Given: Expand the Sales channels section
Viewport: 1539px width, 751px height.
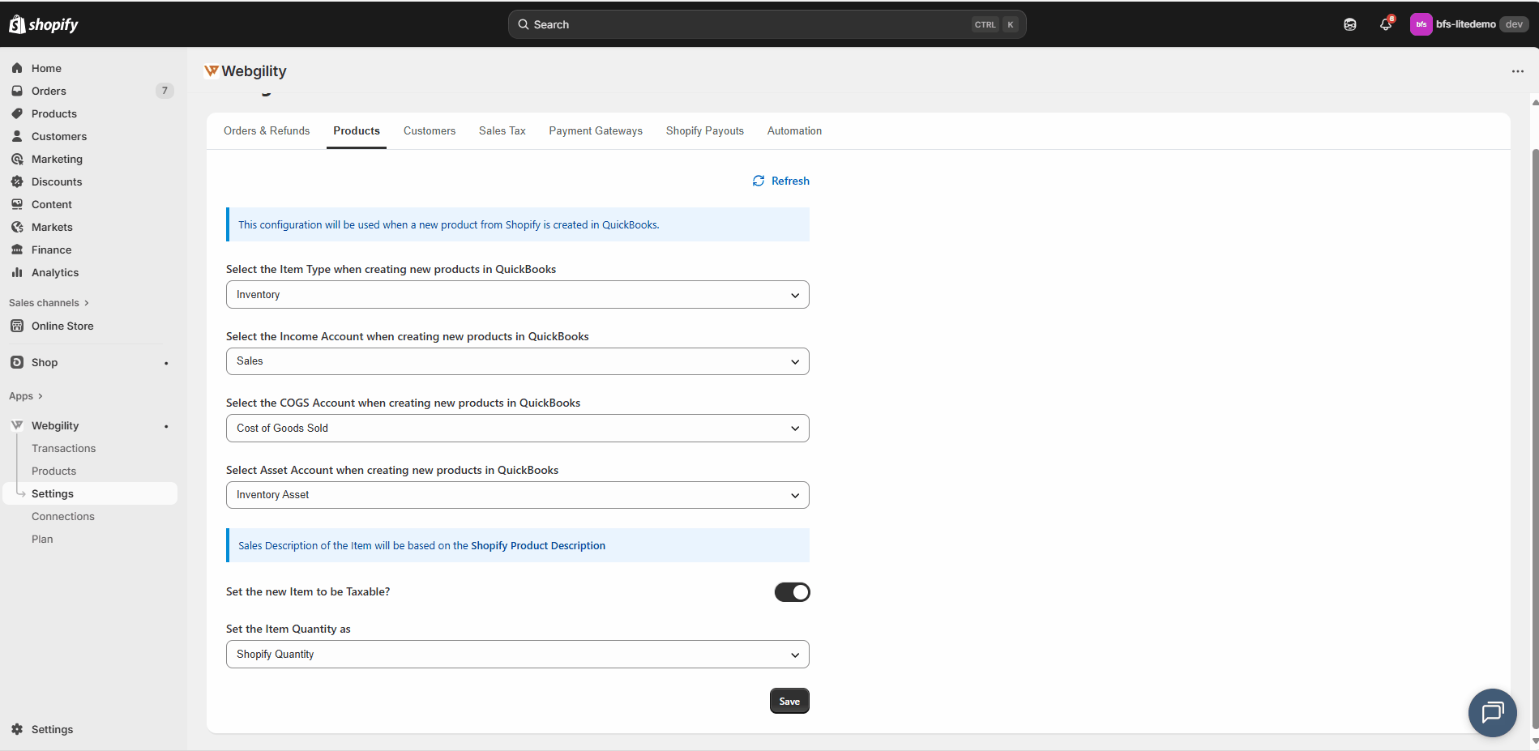Looking at the screenshot, I should [x=49, y=303].
